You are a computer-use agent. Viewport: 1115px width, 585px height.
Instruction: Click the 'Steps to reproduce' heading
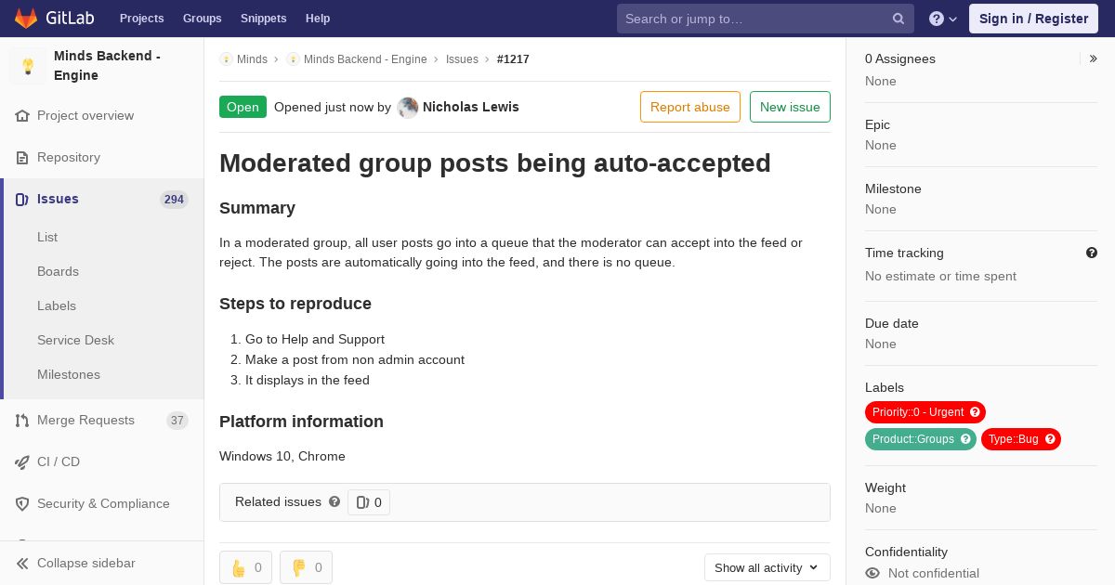point(295,304)
